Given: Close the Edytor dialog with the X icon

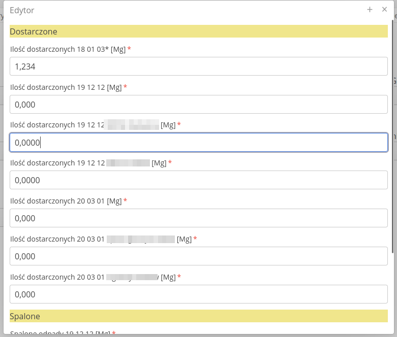Looking at the screenshot, I should (x=384, y=10).
